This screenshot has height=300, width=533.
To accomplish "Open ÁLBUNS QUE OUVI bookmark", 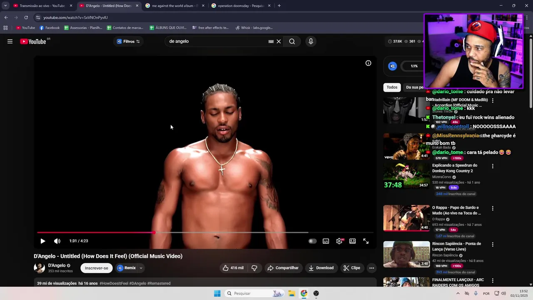I will (x=168, y=28).
